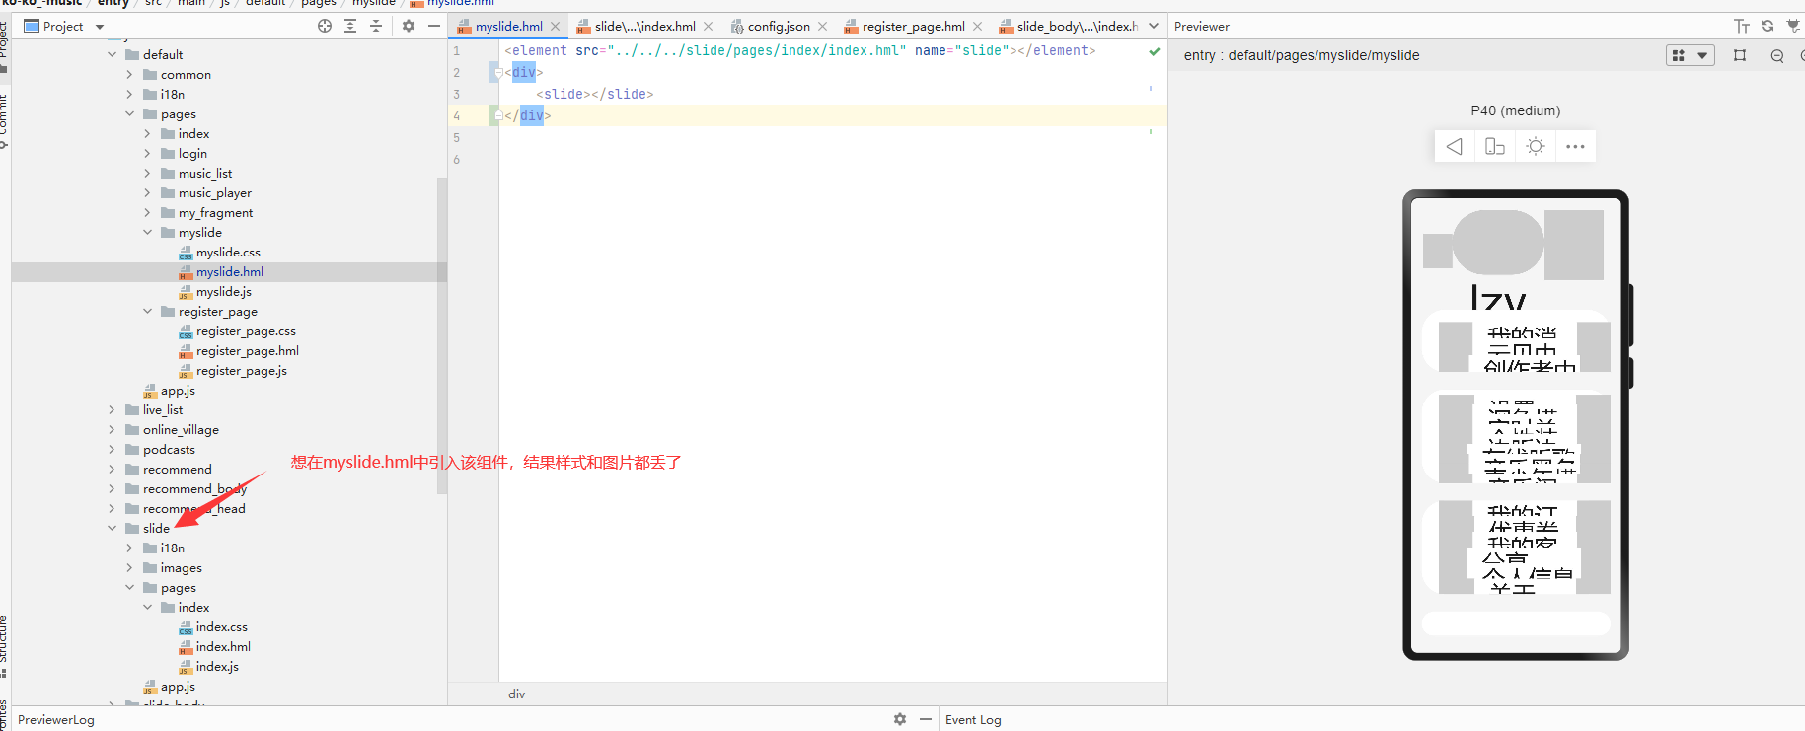Place the cursor on the slide tag line

click(x=595, y=94)
